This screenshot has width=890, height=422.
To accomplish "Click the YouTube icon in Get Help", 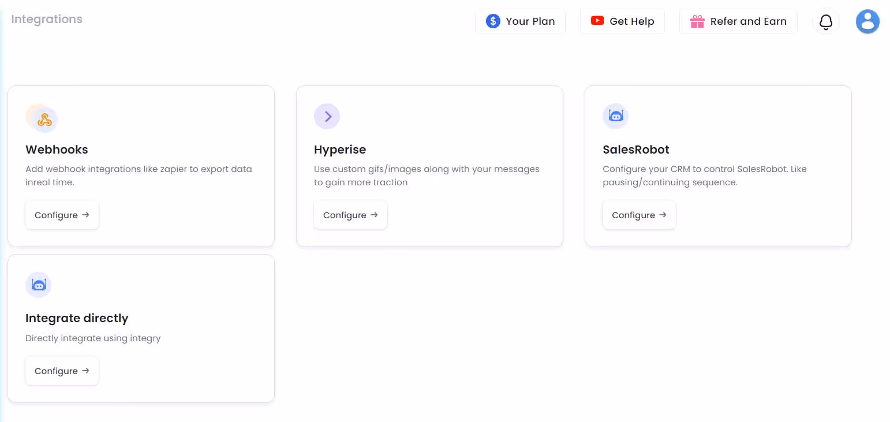I will [x=597, y=21].
